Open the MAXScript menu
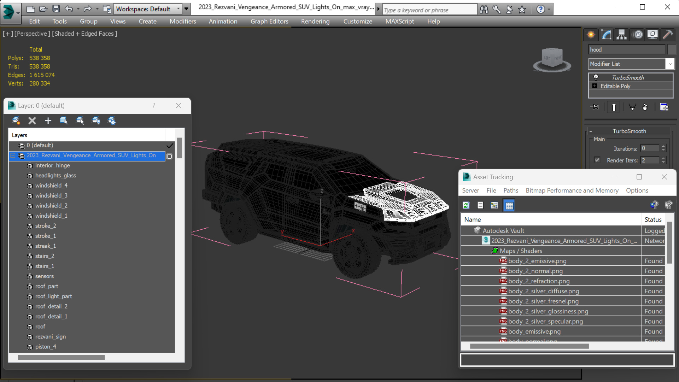Viewport: 679px width, 382px height. pos(400,22)
